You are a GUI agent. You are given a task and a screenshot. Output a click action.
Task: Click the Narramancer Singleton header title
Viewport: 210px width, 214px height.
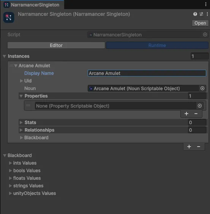[74, 14]
